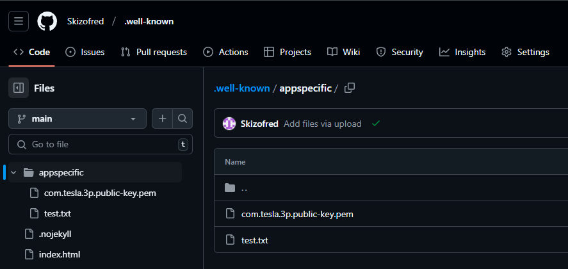This screenshot has width=568, height=269.
Task: Click the green commit status checkmark
Action: [x=376, y=124]
